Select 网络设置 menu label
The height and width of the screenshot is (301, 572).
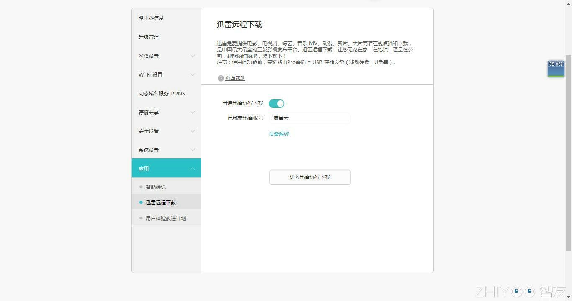(149, 56)
